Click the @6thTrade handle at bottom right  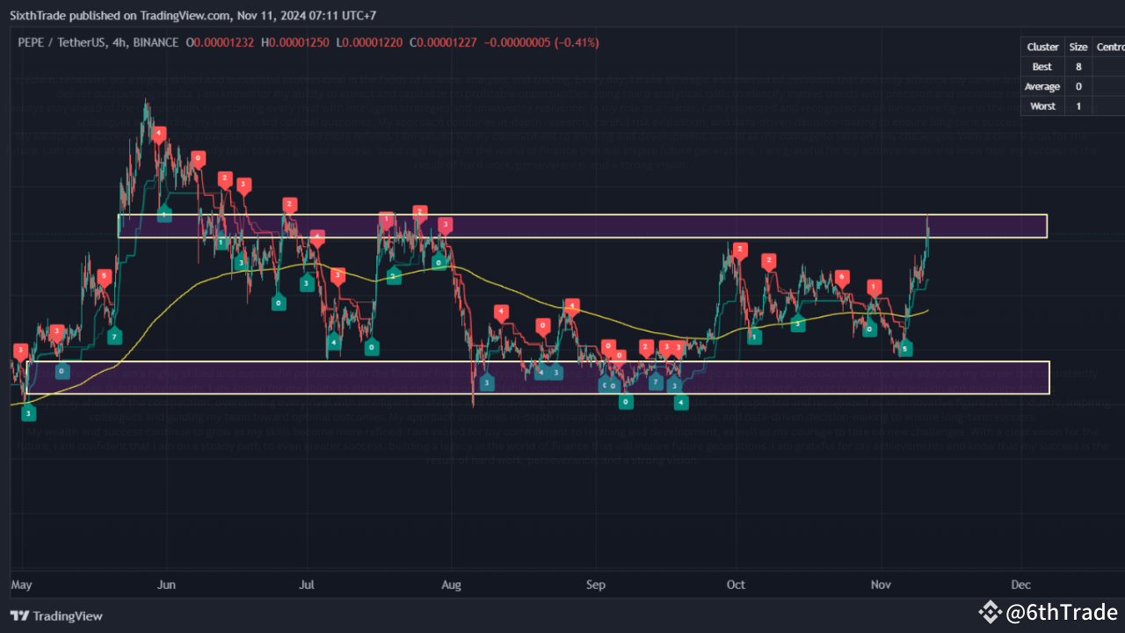click(x=1061, y=612)
